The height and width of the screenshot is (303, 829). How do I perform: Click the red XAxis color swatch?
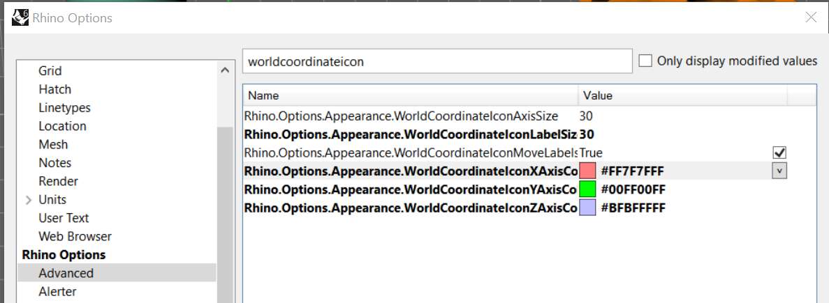[587, 171]
